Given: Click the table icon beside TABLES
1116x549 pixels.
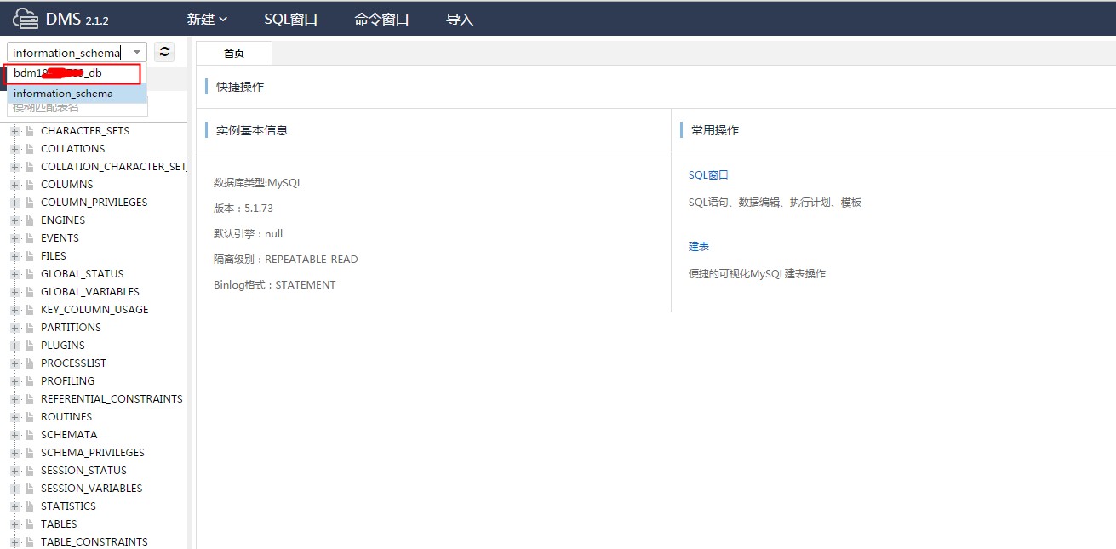Looking at the screenshot, I should [29, 524].
